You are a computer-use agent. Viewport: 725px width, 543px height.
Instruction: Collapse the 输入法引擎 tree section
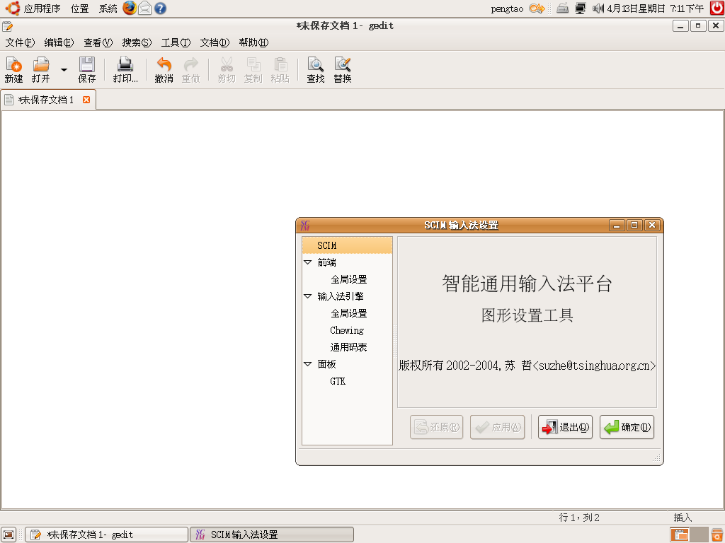[x=307, y=296]
